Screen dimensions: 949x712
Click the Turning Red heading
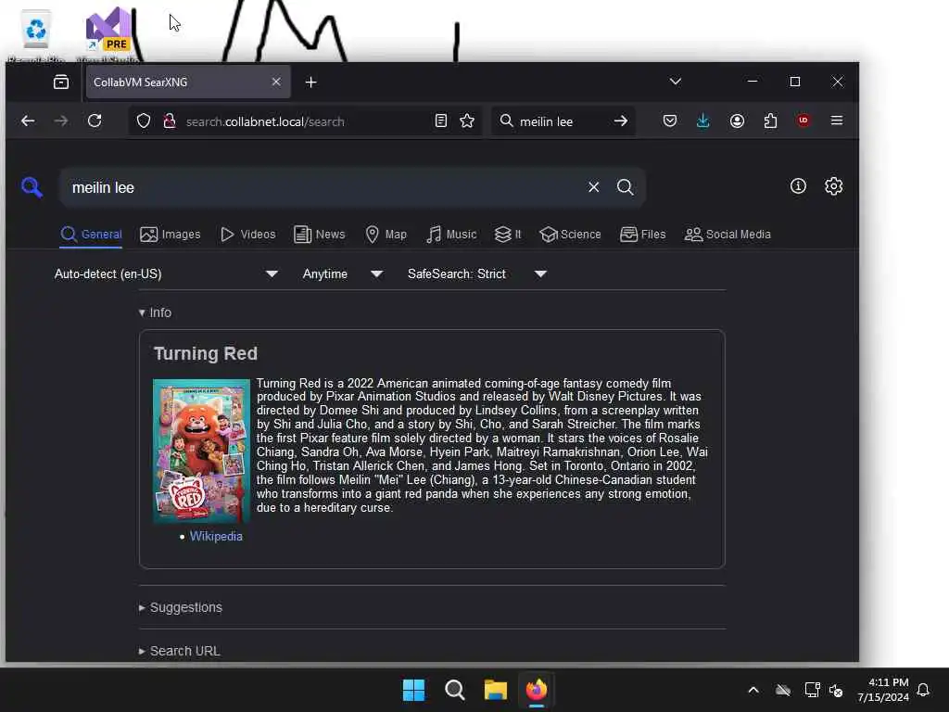point(206,353)
